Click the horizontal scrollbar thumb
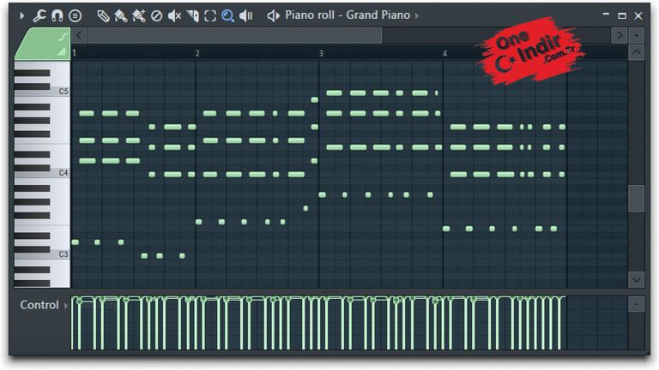Image resolution: width=659 pixels, height=370 pixels. [x=235, y=36]
